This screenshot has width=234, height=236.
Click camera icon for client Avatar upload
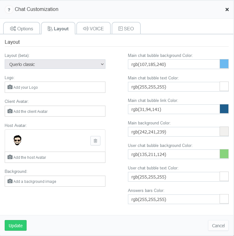click(10, 111)
